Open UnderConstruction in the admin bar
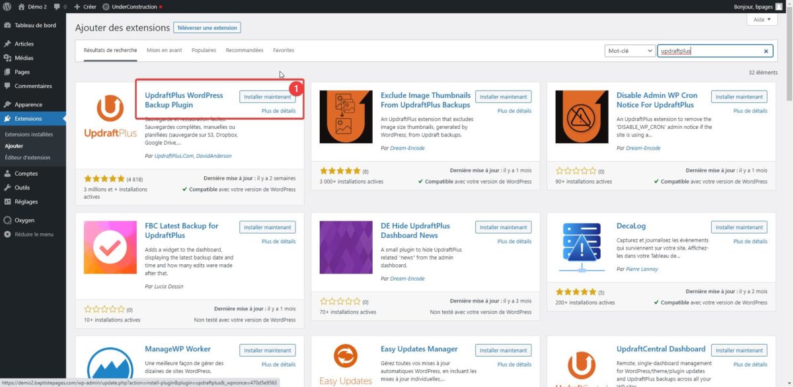Screen dimensions: 793x387 coord(132,7)
